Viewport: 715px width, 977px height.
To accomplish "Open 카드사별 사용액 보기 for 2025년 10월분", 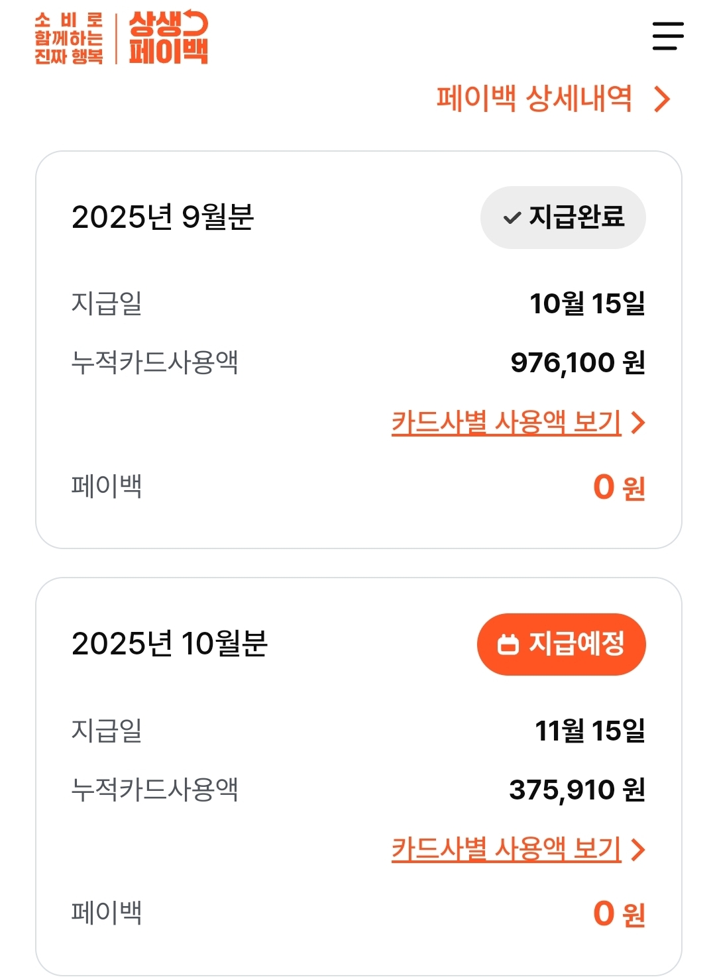I will coord(506,849).
